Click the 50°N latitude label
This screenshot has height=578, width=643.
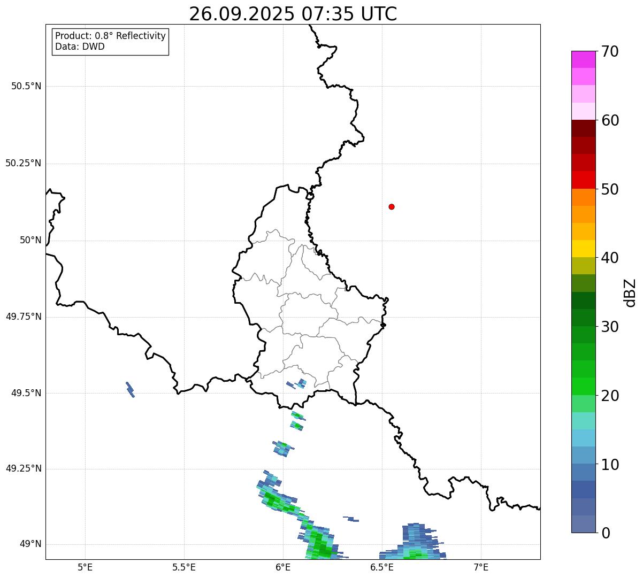point(30,240)
